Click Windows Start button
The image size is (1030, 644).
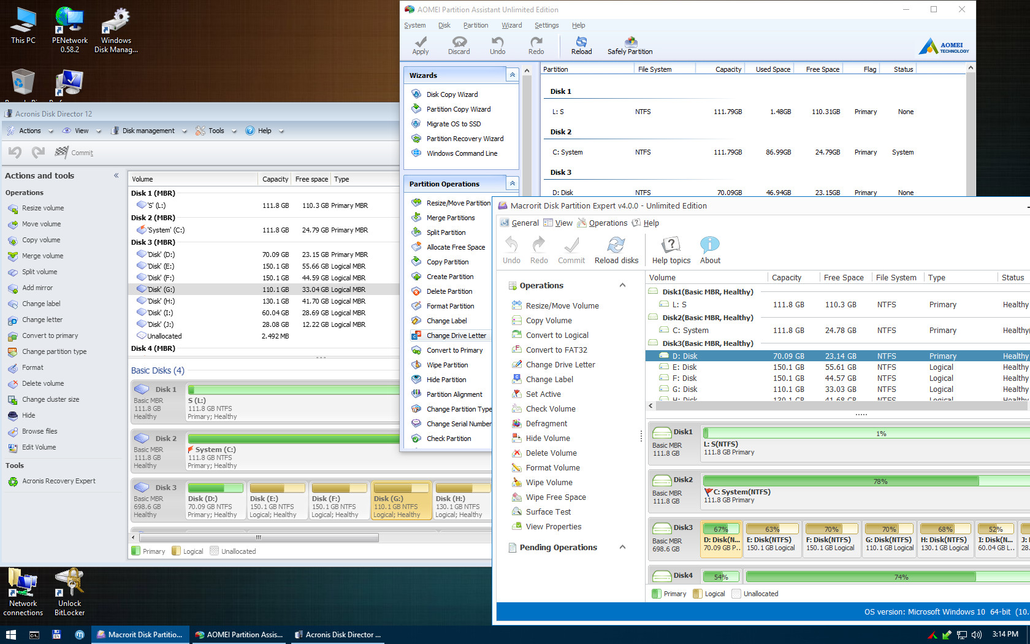coord(11,635)
